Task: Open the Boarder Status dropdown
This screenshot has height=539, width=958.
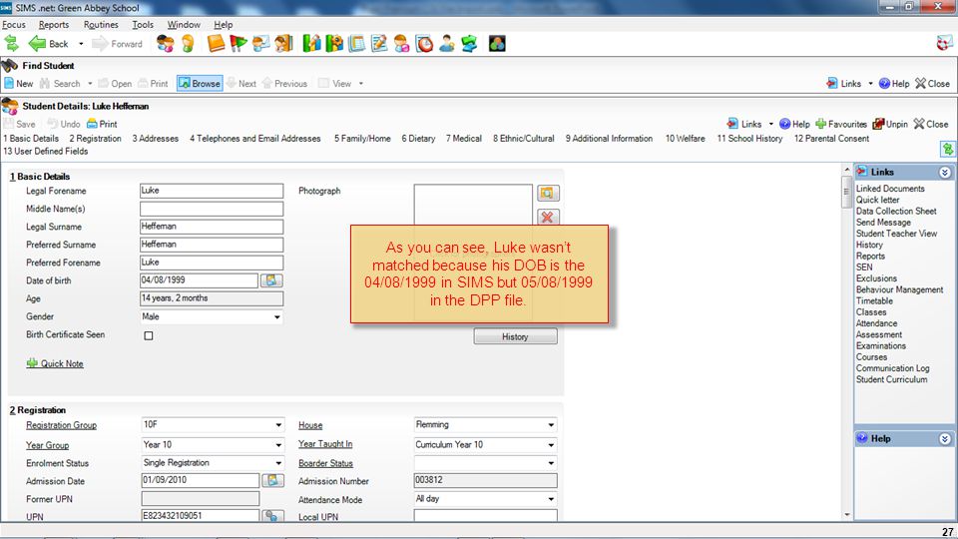Action: pyautogui.click(x=551, y=463)
